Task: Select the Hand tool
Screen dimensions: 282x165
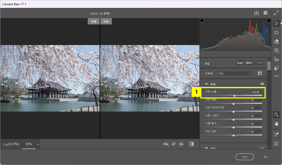Action: 276,123
